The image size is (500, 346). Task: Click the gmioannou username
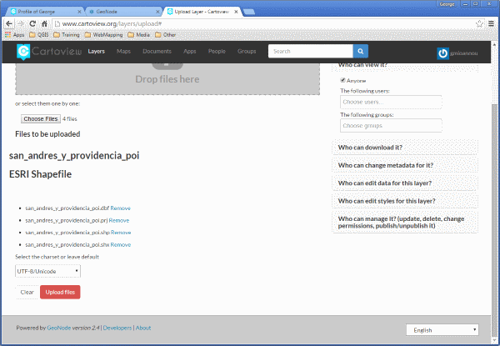[x=464, y=53]
